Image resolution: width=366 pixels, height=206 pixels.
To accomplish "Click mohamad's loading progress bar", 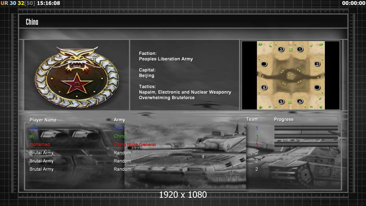I will [306, 145].
